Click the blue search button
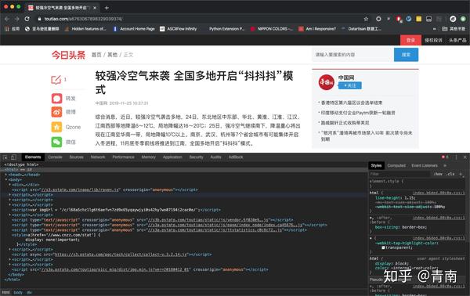470x296 pixels. (x=406, y=55)
